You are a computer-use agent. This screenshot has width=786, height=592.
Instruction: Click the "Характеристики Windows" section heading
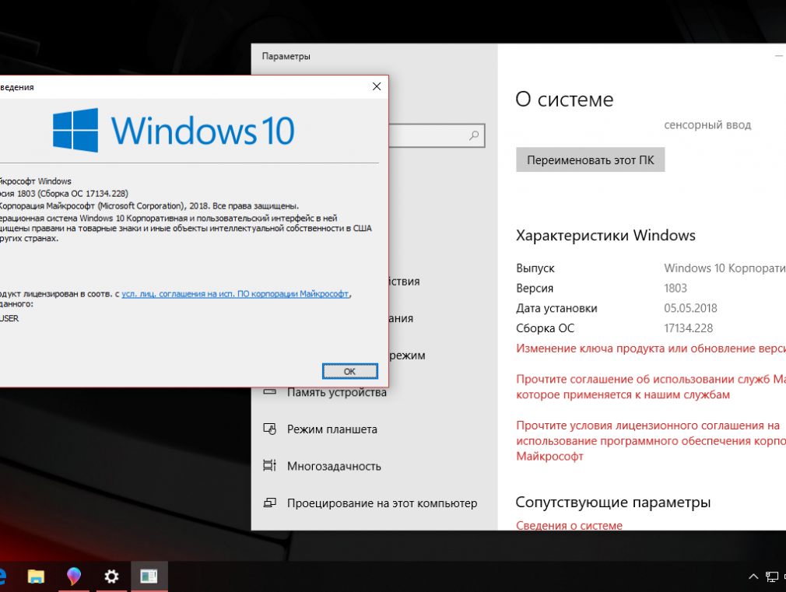click(605, 236)
